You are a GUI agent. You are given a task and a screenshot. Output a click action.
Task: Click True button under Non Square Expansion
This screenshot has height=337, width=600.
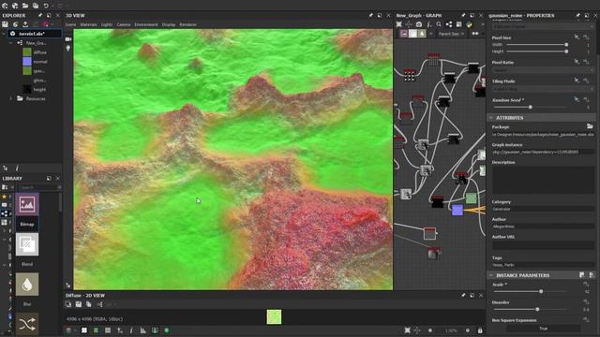[544, 329]
